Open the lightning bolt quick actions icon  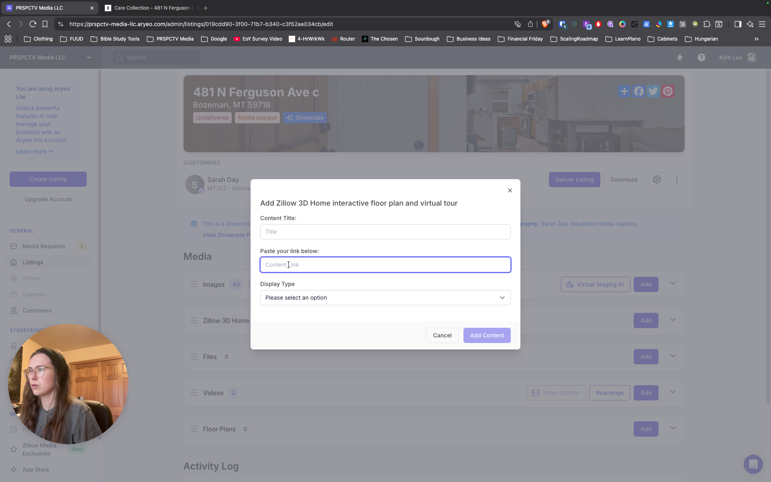pyautogui.click(x=680, y=57)
